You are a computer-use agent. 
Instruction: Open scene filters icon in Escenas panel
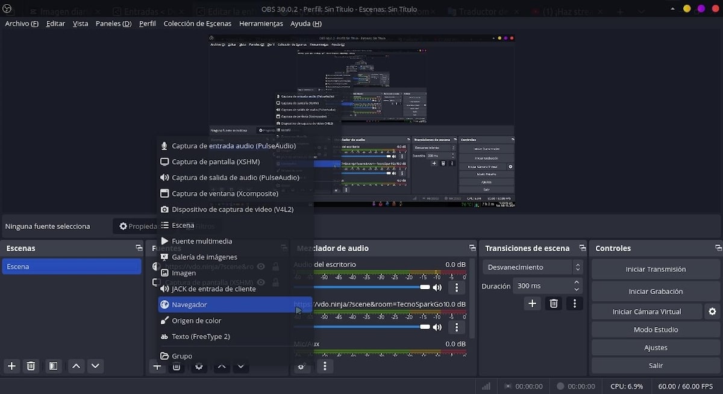[54, 366]
